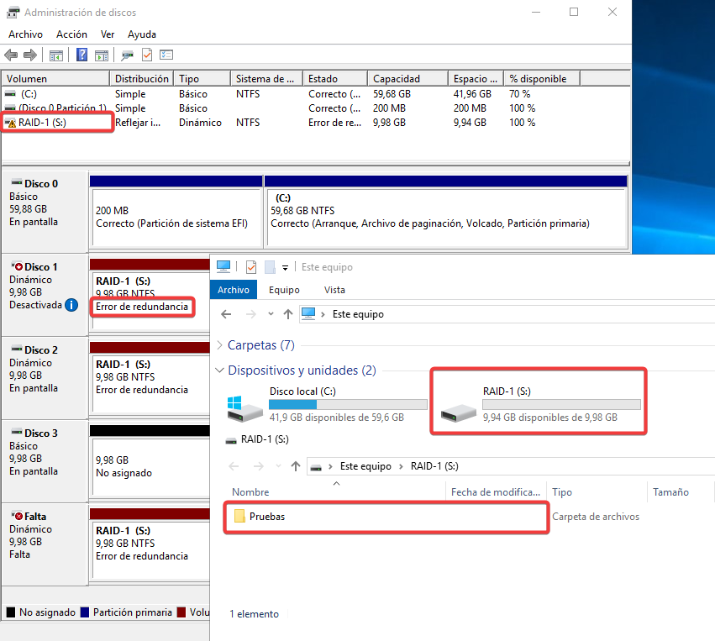Click the Falta missing disk icon
715x641 pixels.
tap(17, 516)
